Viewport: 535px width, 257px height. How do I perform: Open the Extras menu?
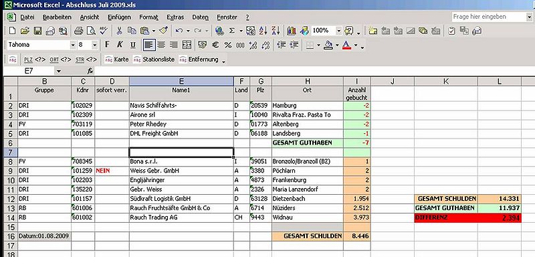[x=175, y=17]
